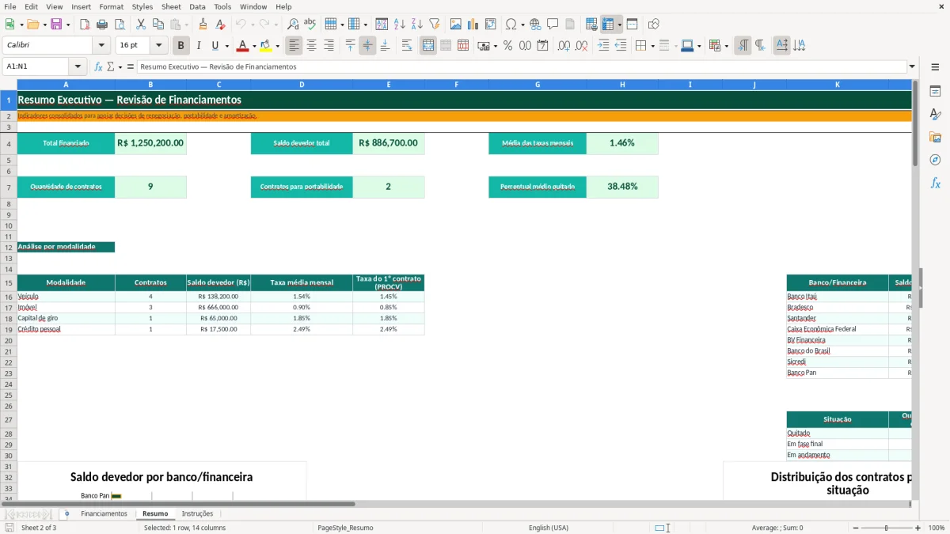Open the font color dropdown arrow
The height and width of the screenshot is (534, 950).
[x=254, y=46]
